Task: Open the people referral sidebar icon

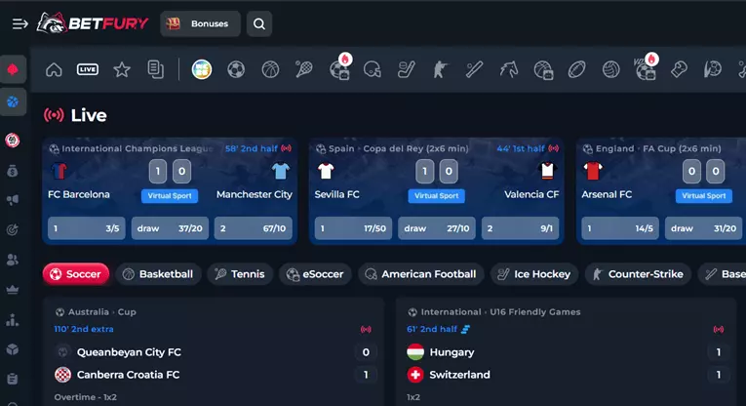Action: point(13,260)
